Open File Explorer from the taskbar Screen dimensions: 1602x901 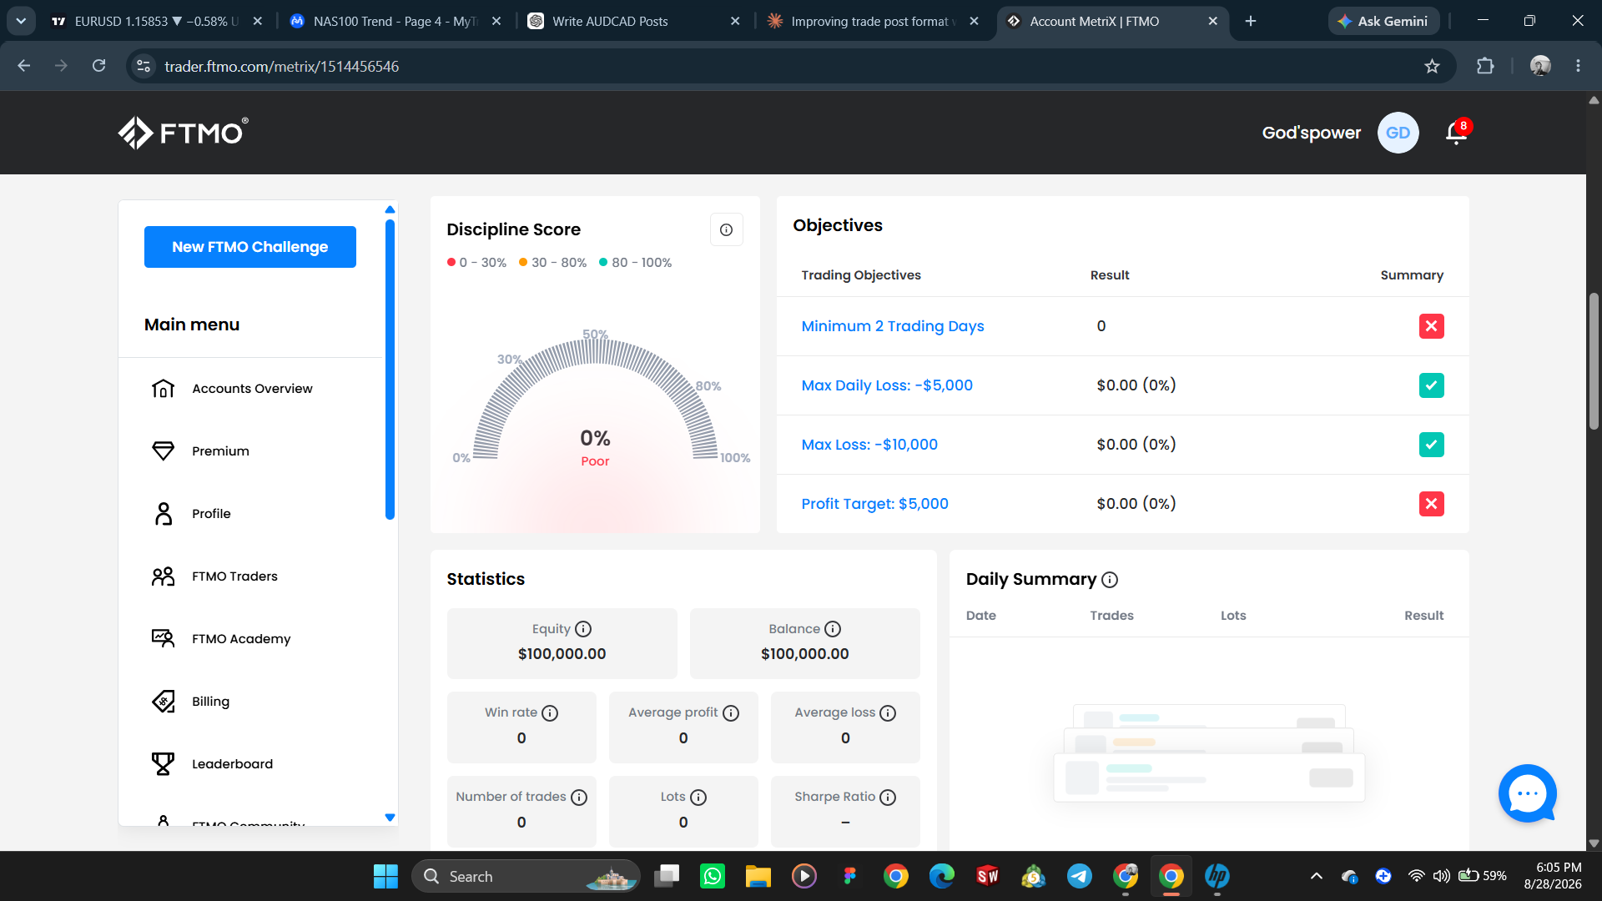pos(758,876)
